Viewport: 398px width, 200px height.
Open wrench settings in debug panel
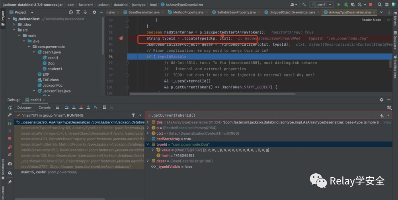[10, 115]
